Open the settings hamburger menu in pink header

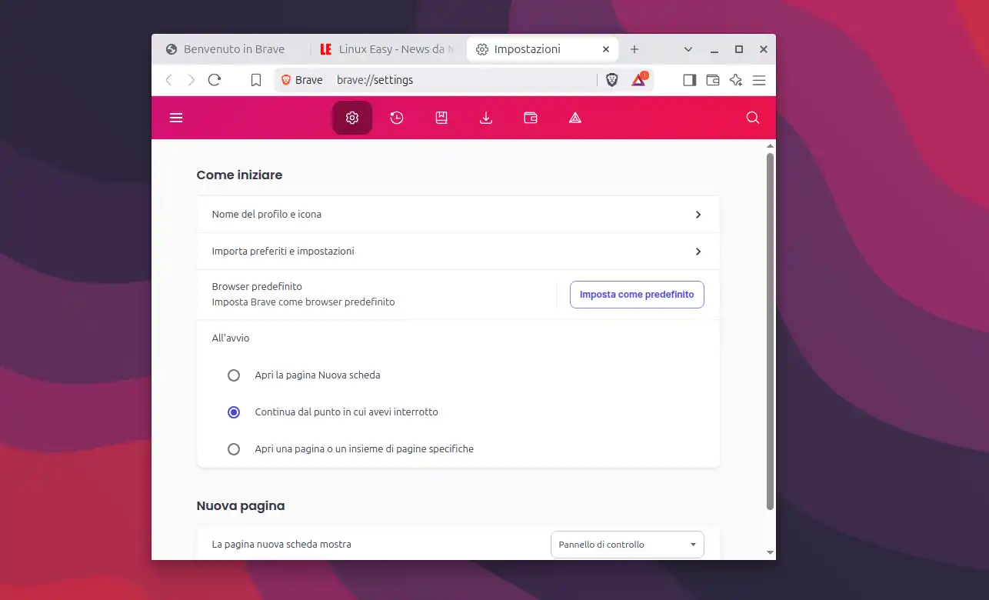pyautogui.click(x=176, y=118)
